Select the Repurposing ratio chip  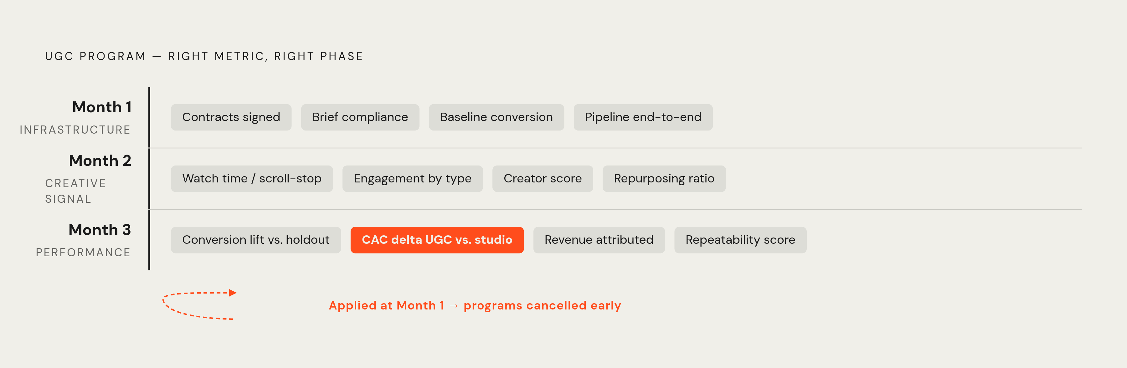click(x=664, y=179)
